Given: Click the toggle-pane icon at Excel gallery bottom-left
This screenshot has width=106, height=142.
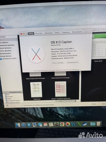Looking at the screenshot, I should pyautogui.click(x=7, y=105).
